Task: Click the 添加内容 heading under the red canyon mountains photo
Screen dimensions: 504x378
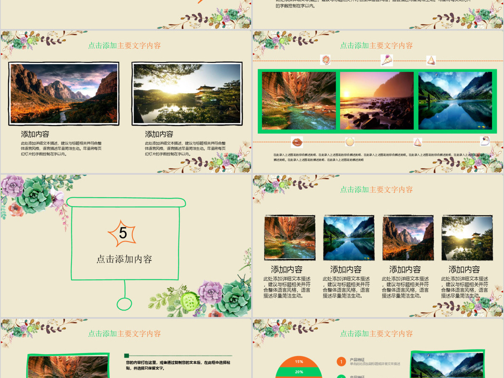Action: 35,134
